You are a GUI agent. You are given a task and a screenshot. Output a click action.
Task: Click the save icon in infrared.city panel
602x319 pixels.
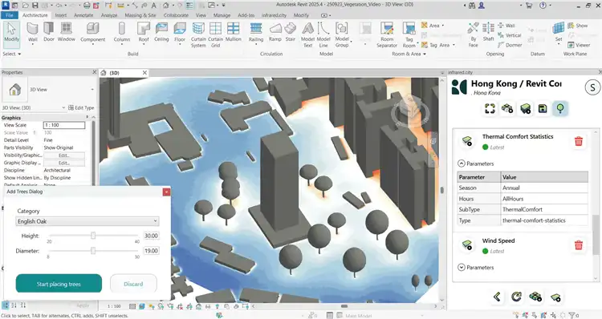click(543, 109)
